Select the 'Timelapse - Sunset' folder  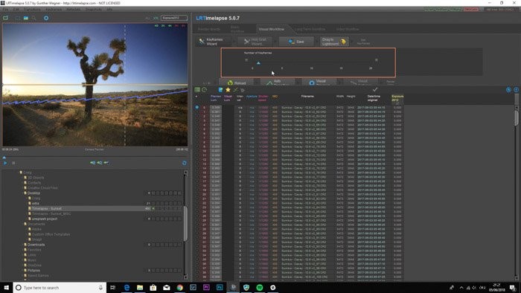46,208
